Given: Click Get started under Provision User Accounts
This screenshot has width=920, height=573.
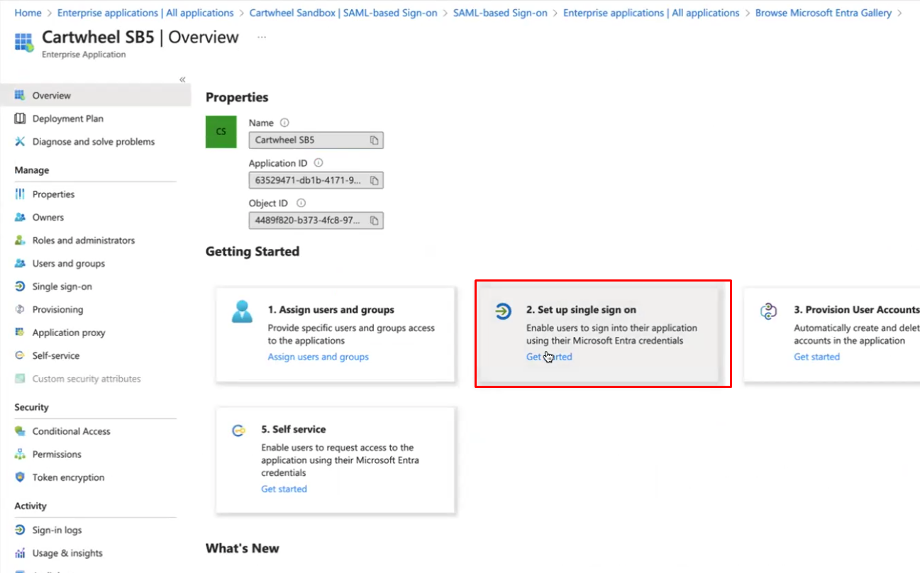Looking at the screenshot, I should pyautogui.click(x=816, y=357).
